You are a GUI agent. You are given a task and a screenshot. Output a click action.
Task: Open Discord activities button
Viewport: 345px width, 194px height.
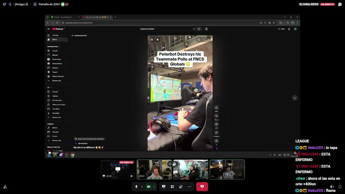click(172, 186)
